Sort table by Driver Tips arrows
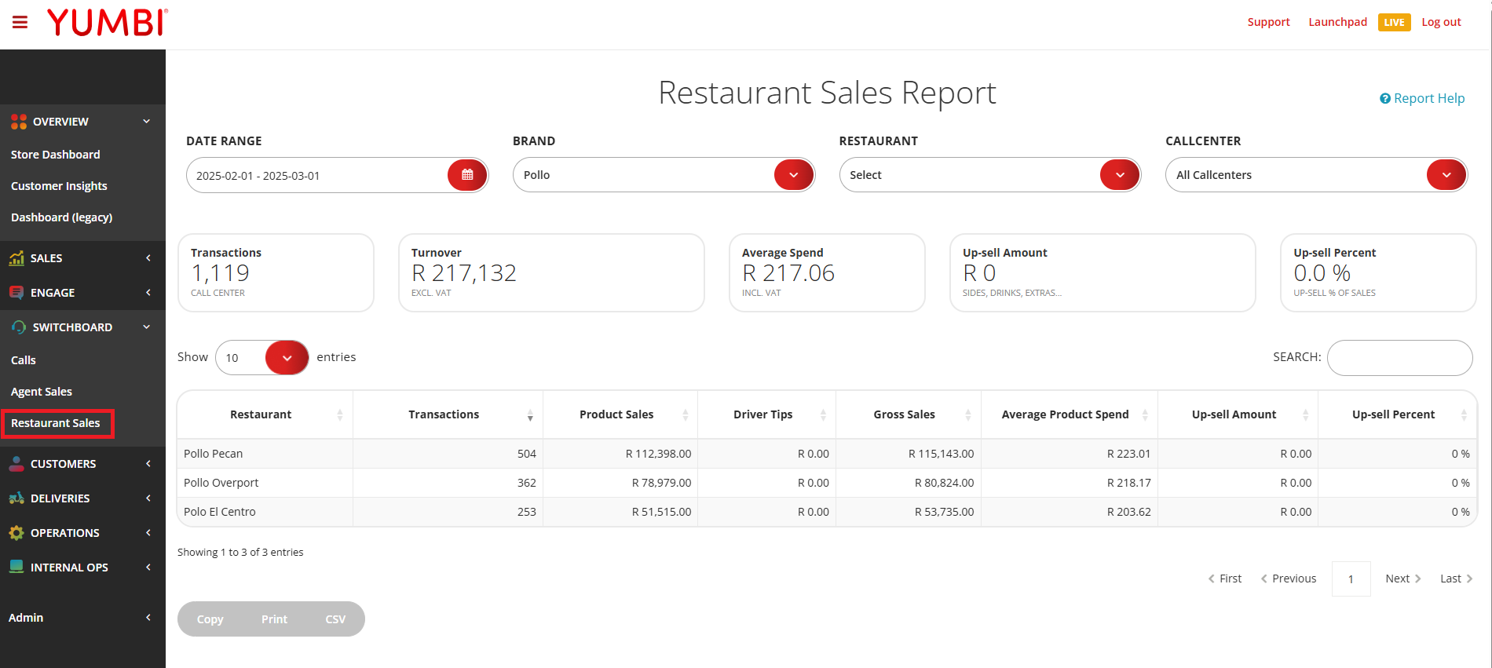 pos(823,414)
